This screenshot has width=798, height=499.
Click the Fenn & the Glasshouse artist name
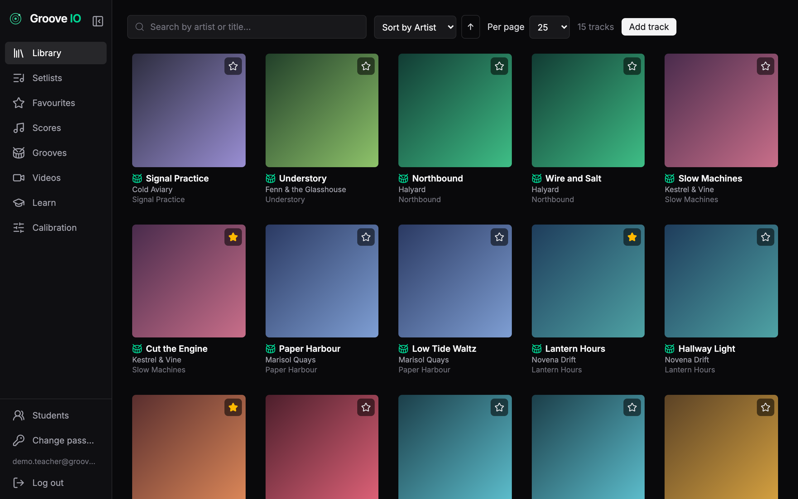306,189
